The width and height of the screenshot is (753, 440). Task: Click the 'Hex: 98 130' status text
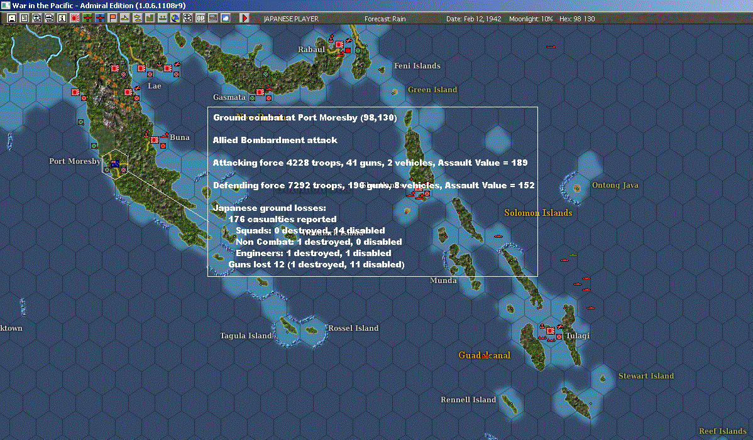(x=577, y=19)
